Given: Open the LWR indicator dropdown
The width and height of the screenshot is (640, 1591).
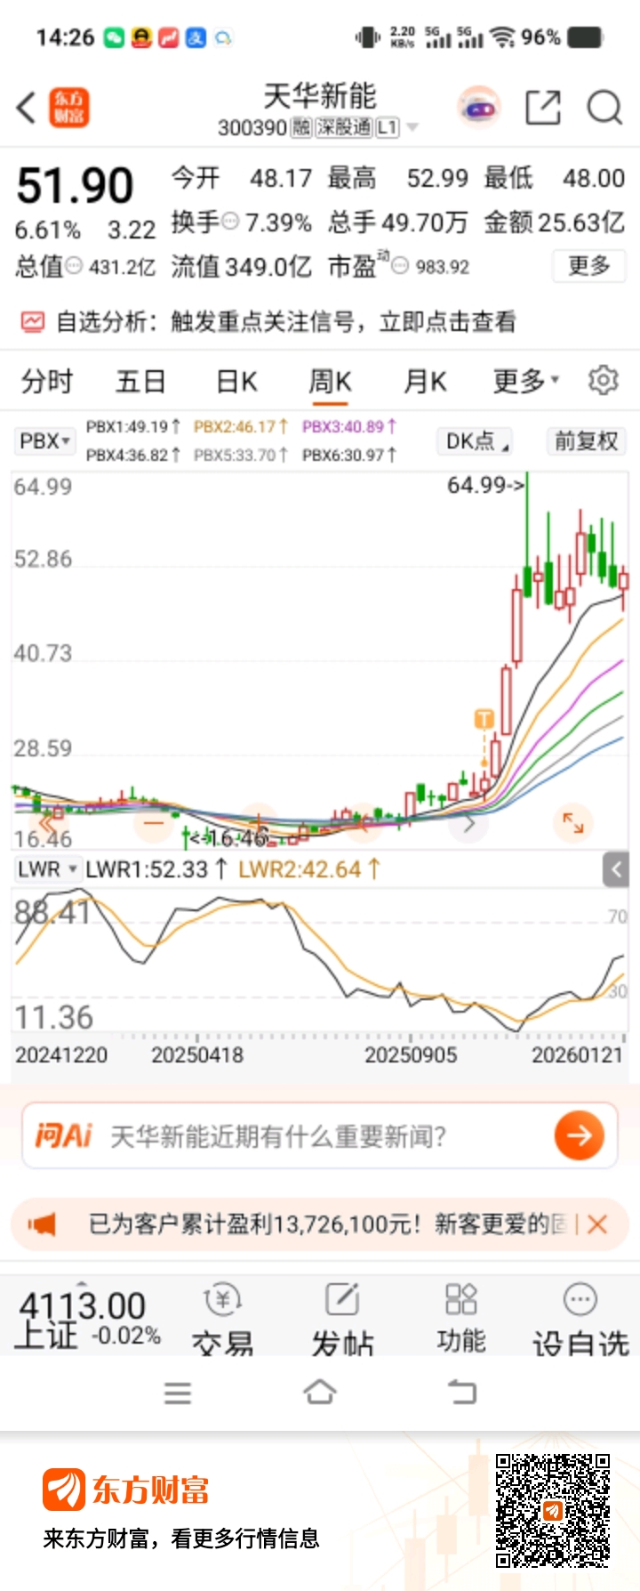Looking at the screenshot, I should coord(47,869).
